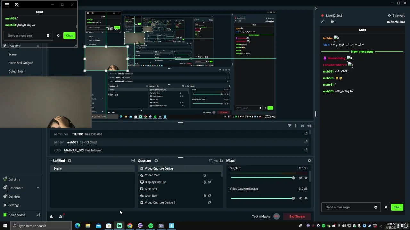Open hamburger menu in pop-out chat window
Image resolution: width=410 pixels, height=230 pixels.
tap(7, 5)
